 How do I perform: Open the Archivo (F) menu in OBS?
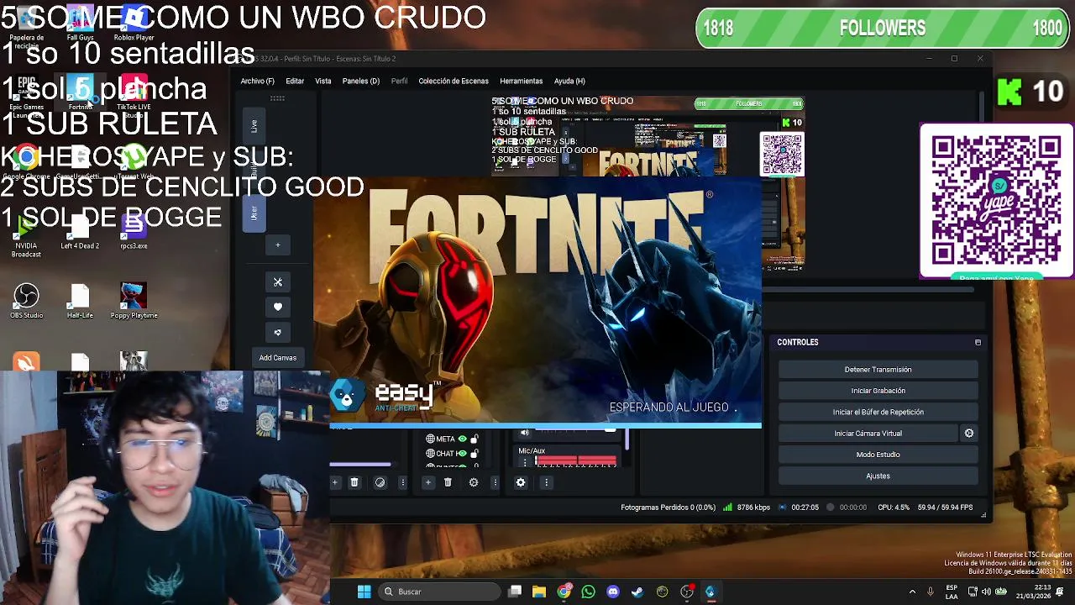(x=257, y=82)
